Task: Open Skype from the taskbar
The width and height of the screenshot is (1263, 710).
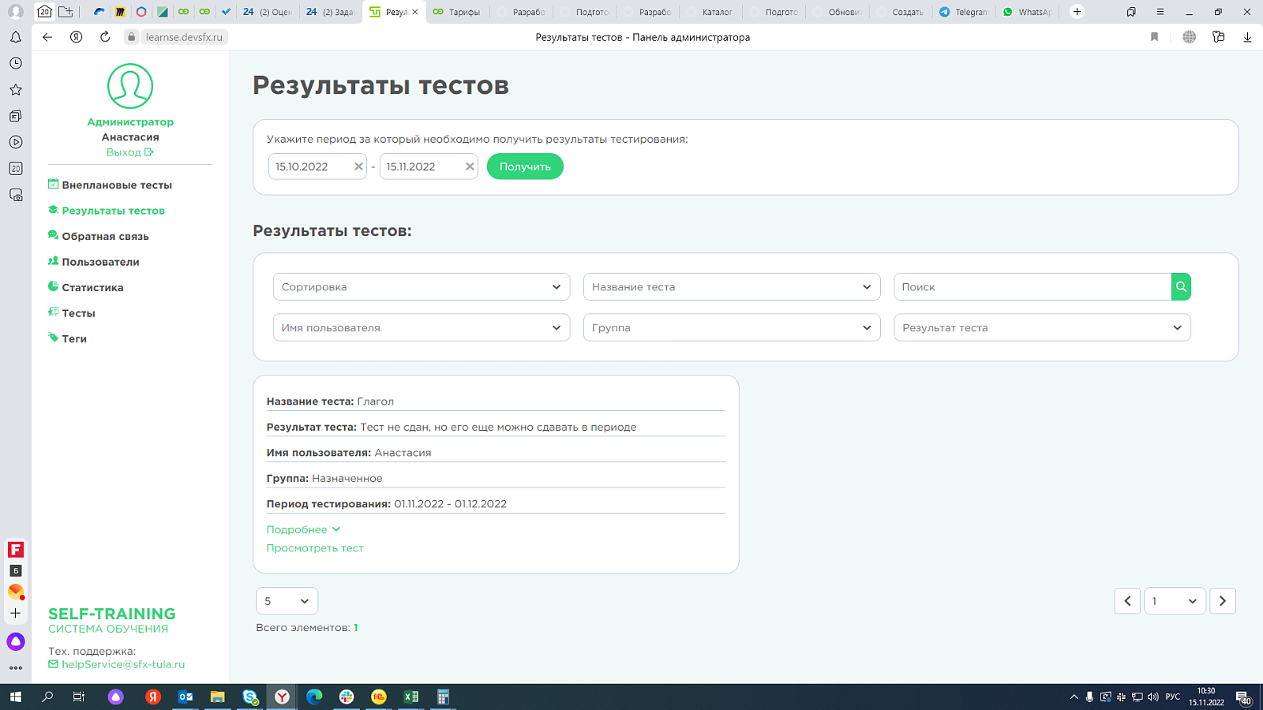Action: click(x=250, y=697)
